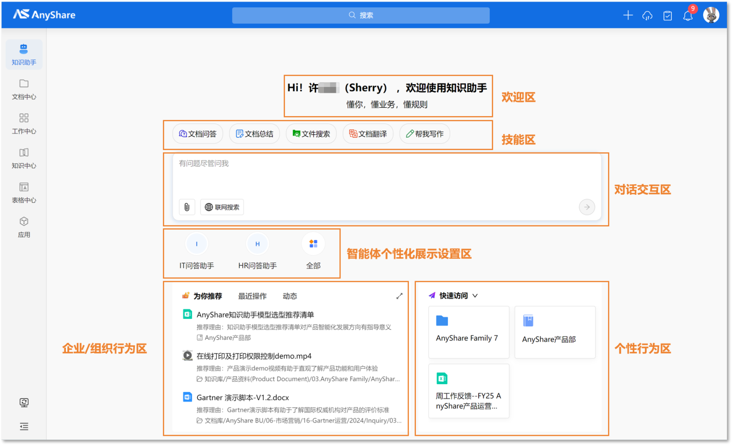
Task: Open 文档中心 in the sidebar
Action: click(24, 89)
